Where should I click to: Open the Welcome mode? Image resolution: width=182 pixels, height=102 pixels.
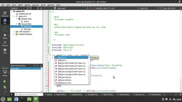(x=5, y=14)
